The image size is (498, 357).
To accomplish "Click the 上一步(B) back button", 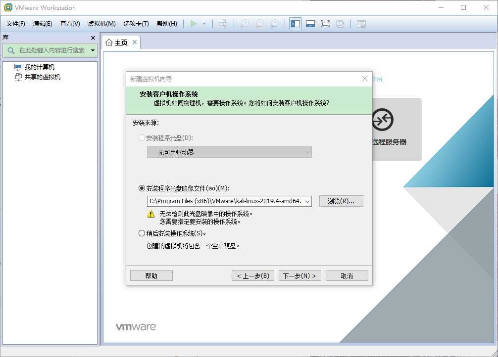I will pos(253,276).
